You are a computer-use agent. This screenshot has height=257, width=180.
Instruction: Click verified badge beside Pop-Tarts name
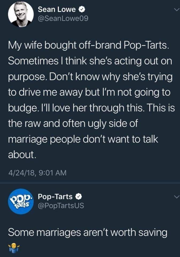79,197
